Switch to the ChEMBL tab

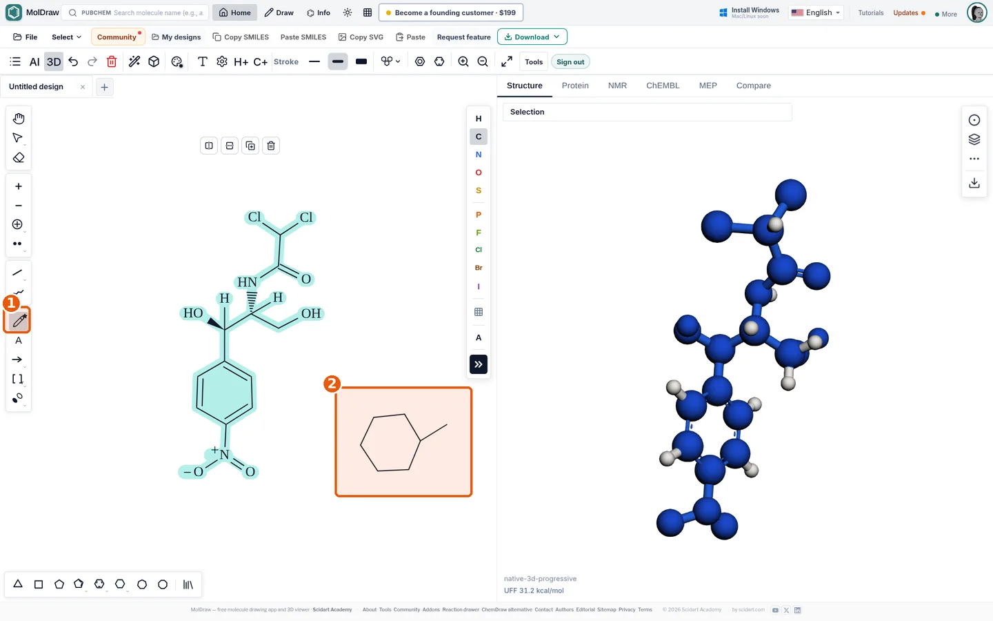pos(663,86)
